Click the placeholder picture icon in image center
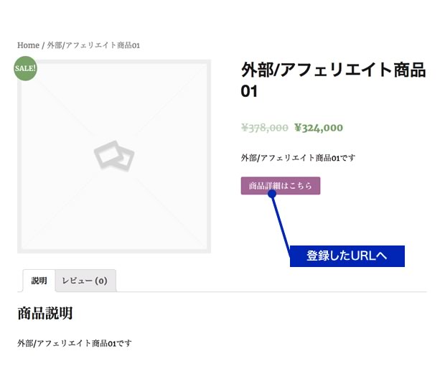445x379 pixels. tap(114, 156)
